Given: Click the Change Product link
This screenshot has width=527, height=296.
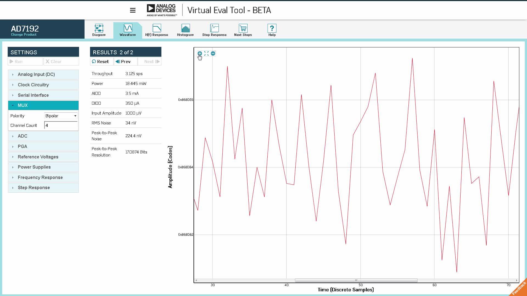Looking at the screenshot, I should pyautogui.click(x=24, y=35).
